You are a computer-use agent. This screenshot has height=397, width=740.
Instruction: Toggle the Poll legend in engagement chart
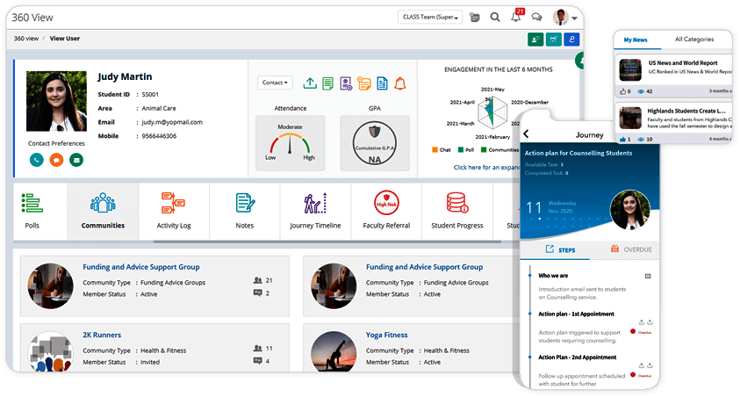tap(466, 149)
